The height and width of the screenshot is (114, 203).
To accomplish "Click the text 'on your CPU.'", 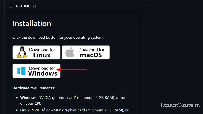I will pyautogui.click(x=32, y=104).
